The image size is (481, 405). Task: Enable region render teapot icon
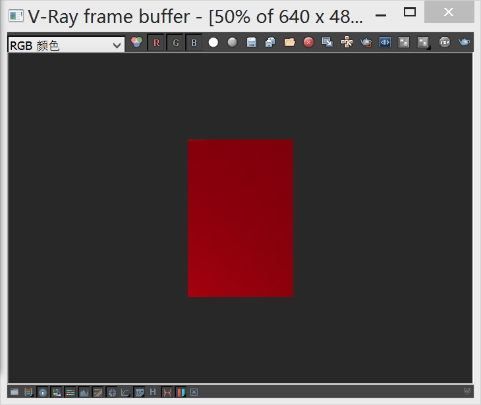click(366, 42)
